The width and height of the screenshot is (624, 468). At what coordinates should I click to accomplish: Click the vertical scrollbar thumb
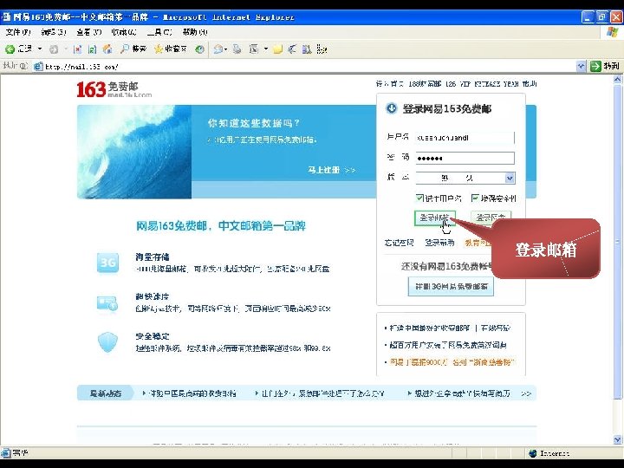click(x=618, y=242)
